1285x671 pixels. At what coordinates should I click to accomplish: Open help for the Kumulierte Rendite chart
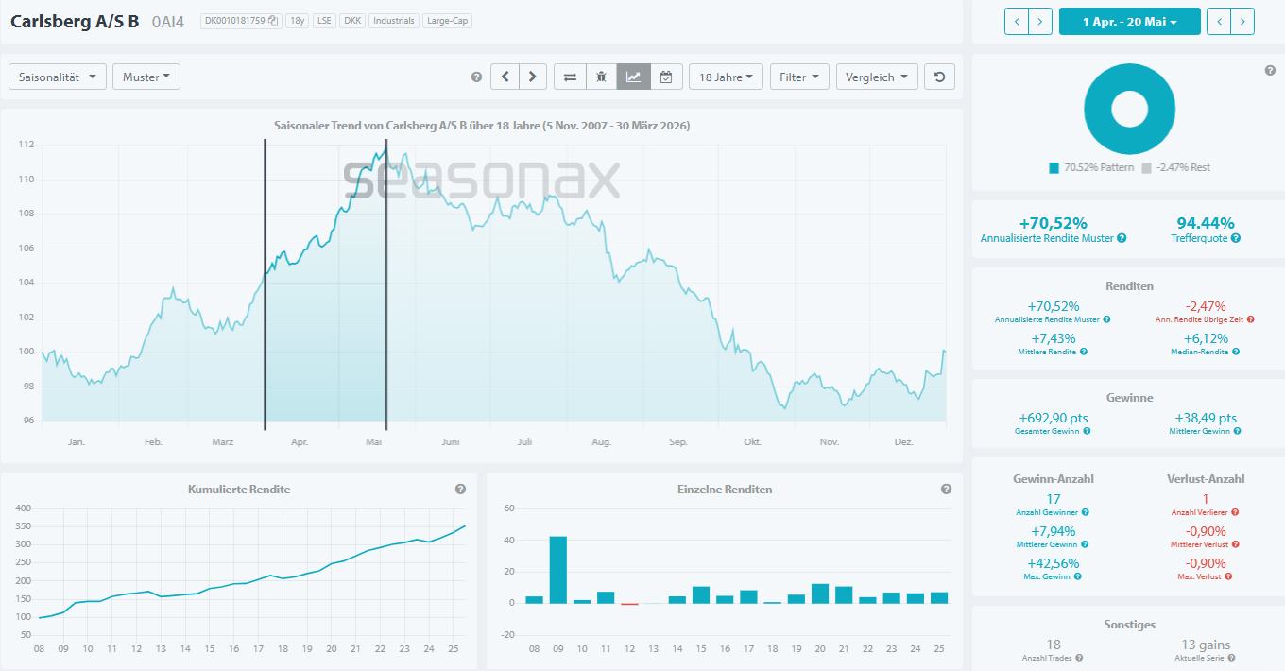(x=460, y=490)
